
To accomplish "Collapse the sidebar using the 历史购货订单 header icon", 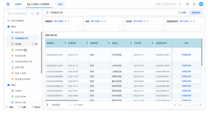I will click(47, 13).
